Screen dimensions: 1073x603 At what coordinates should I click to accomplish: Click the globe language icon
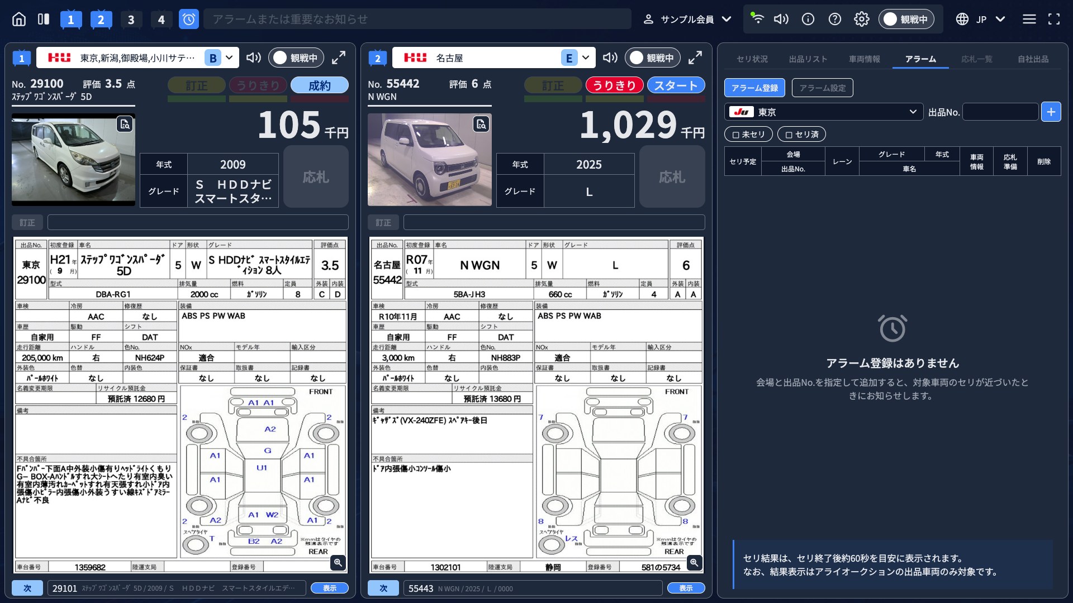[x=962, y=19]
